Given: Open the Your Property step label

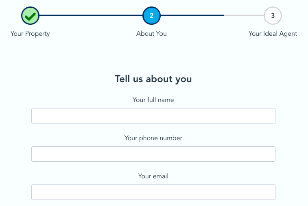Looking at the screenshot, I should pos(30,34).
